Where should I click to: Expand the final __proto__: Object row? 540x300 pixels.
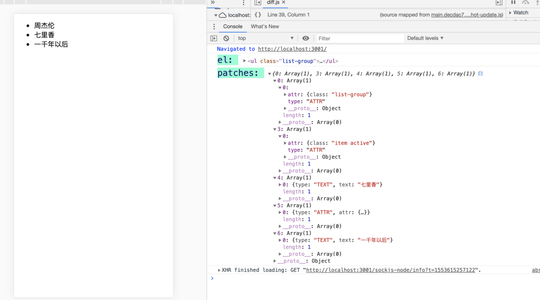pyautogui.click(x=274, y=261)
